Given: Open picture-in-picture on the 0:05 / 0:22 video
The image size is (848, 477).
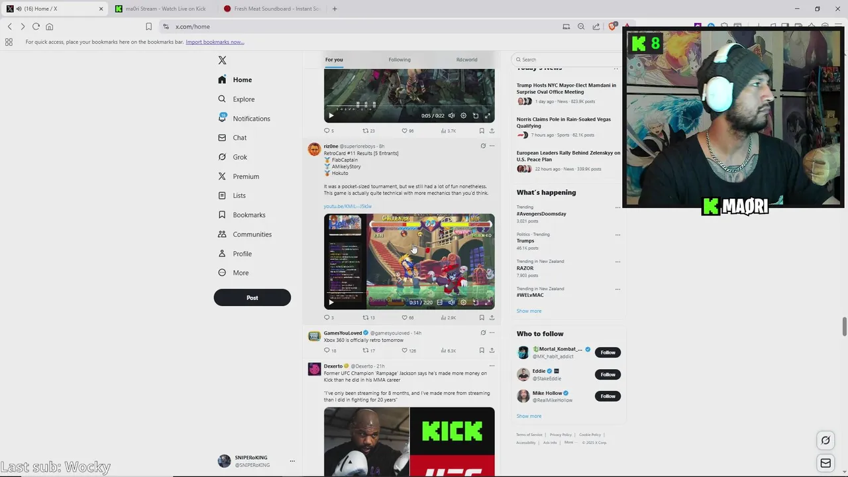Looking at the screenshot, I should point(475,116).
